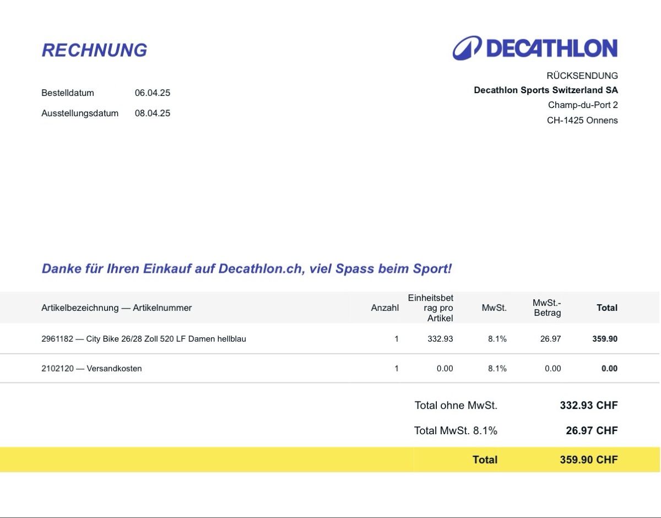
Task: Select Decathlon Sports Switzerland SA
Action: (546, 90)
